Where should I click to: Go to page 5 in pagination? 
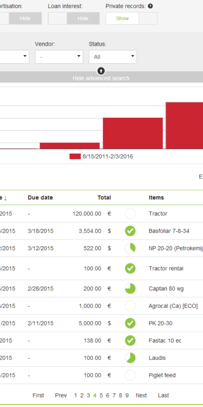point(101,395)
